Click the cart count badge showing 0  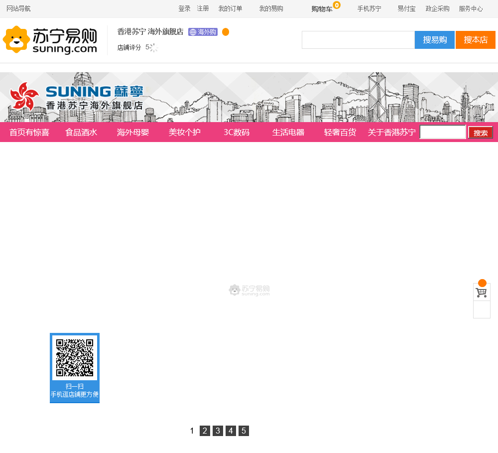(x=337, y=5)
